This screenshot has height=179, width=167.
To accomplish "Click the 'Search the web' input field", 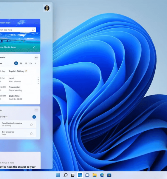I will tap(18, 30).
